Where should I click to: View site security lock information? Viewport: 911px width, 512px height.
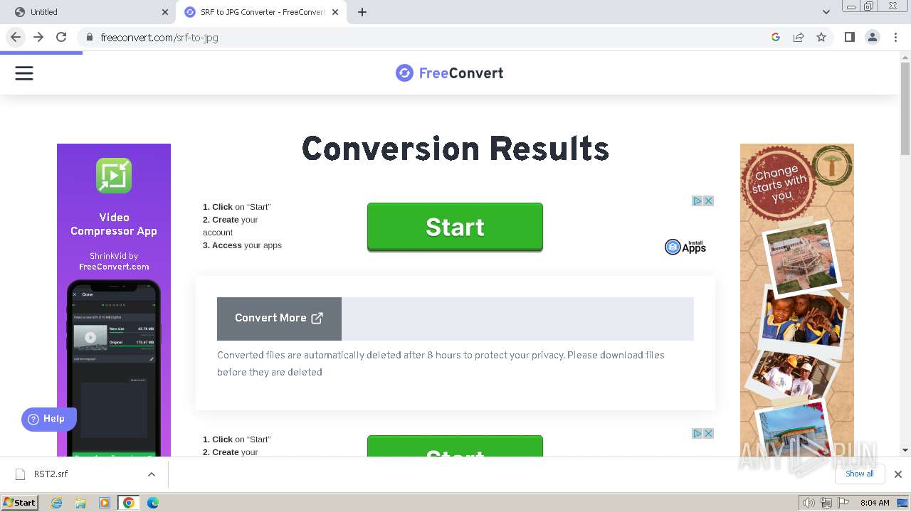[x=89, y=37]
